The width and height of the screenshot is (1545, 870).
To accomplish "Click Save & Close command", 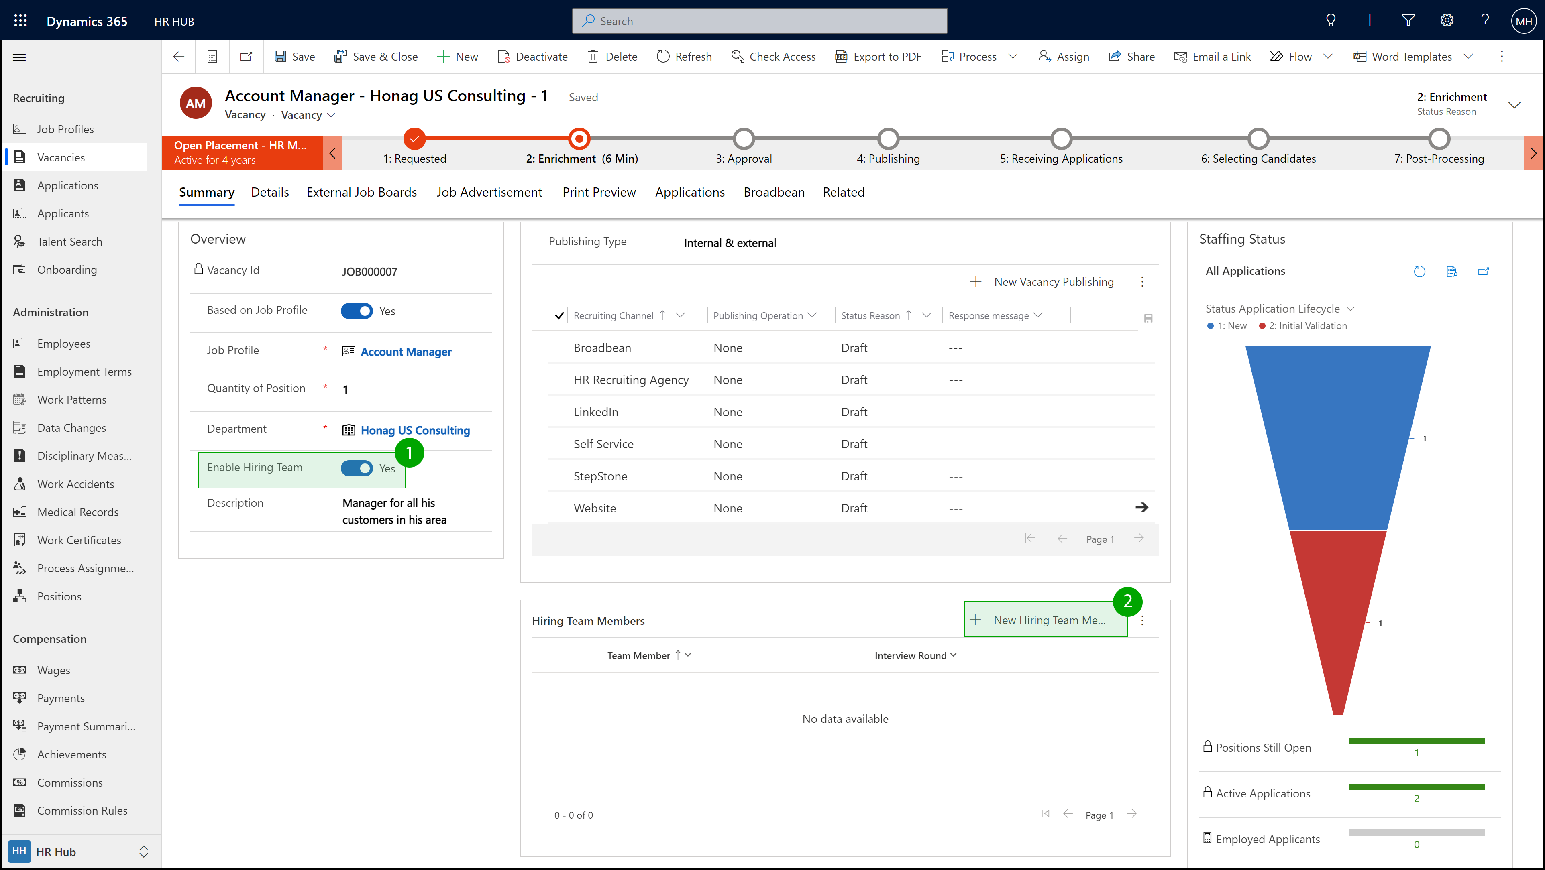I will 376,56.
